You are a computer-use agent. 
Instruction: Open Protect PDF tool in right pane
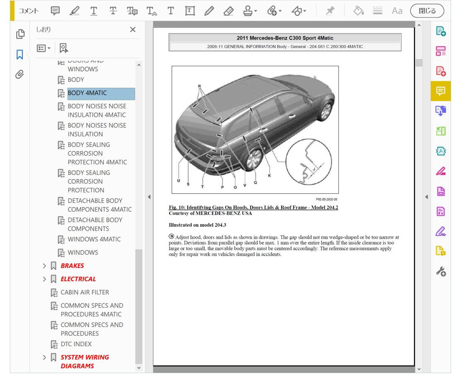(x=441, y=191)
